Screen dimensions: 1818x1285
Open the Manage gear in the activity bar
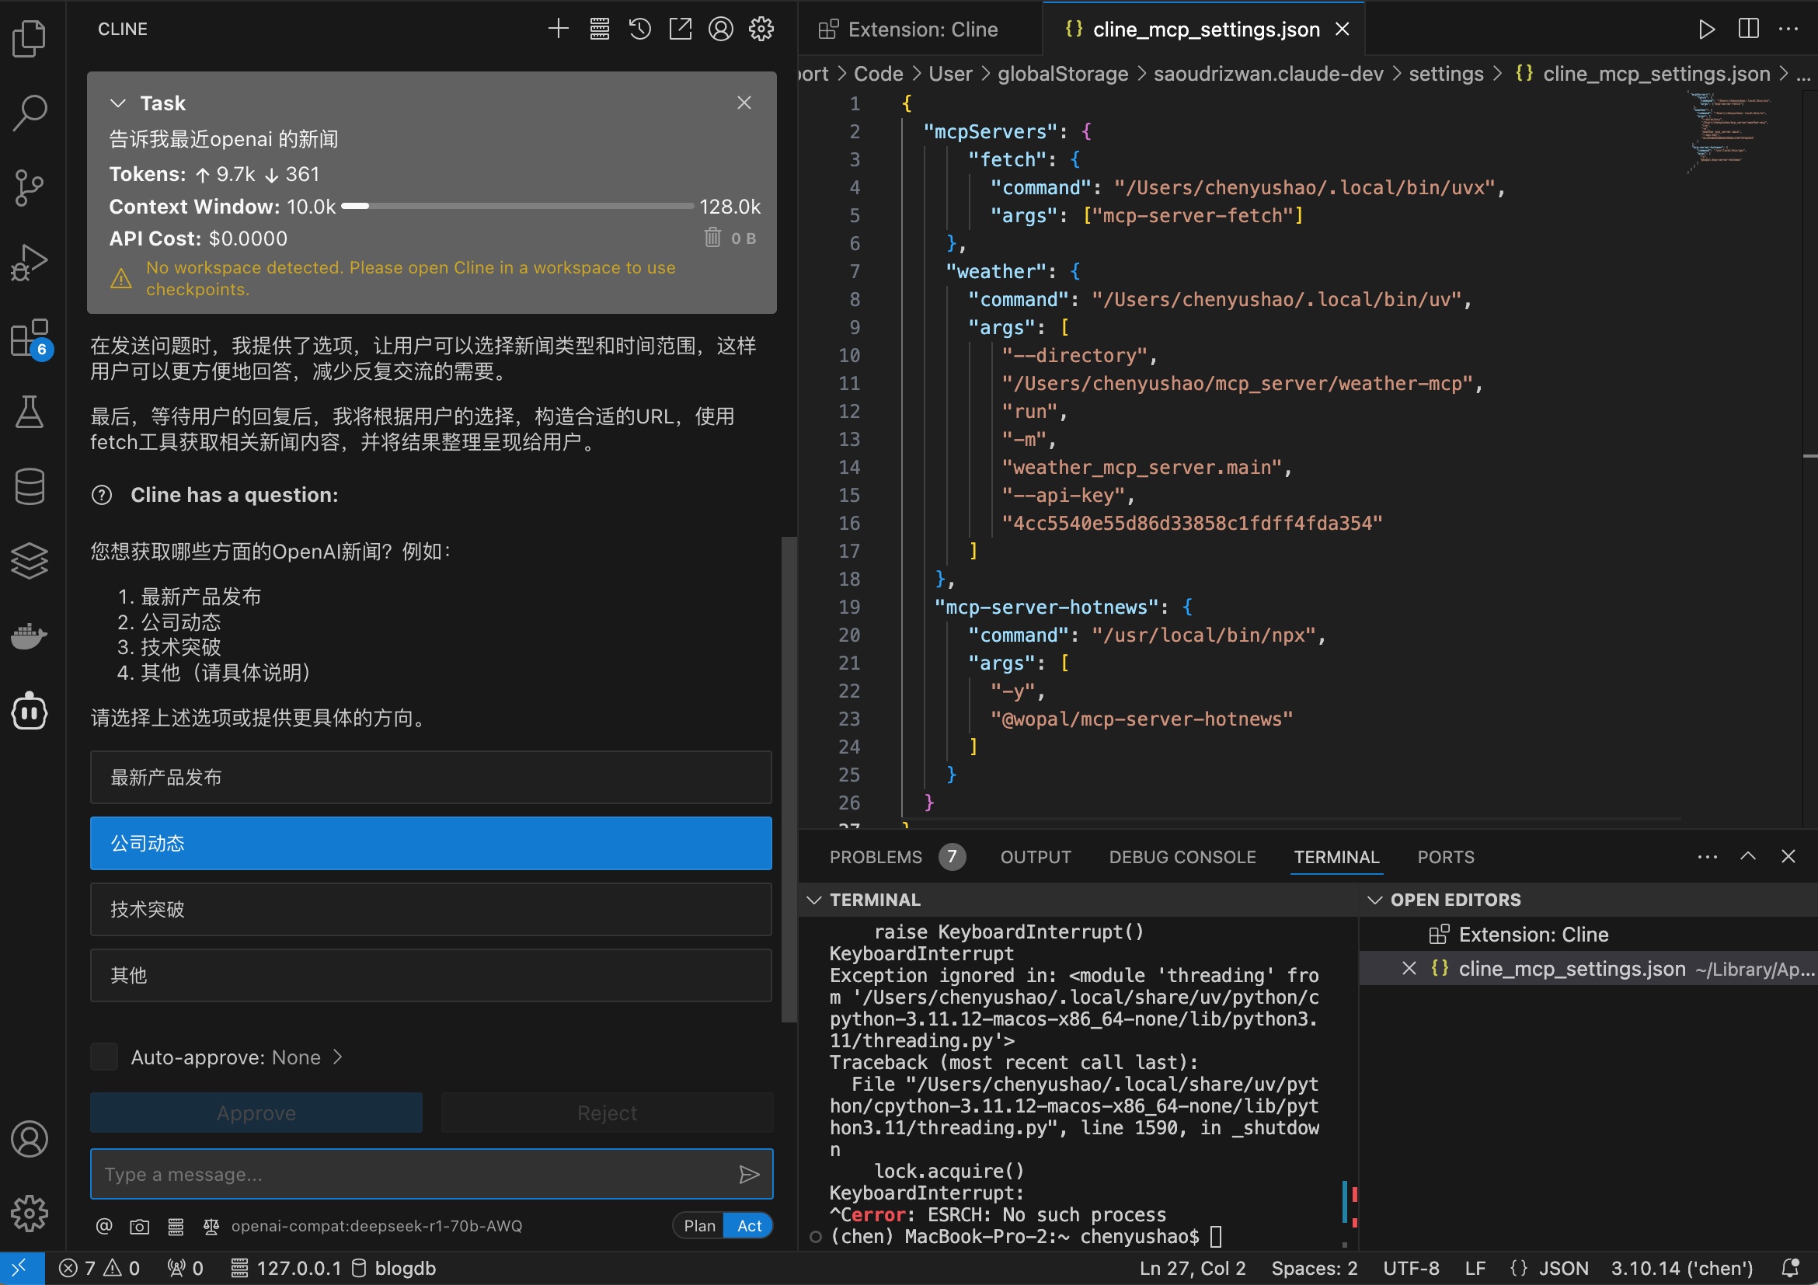30,1213
